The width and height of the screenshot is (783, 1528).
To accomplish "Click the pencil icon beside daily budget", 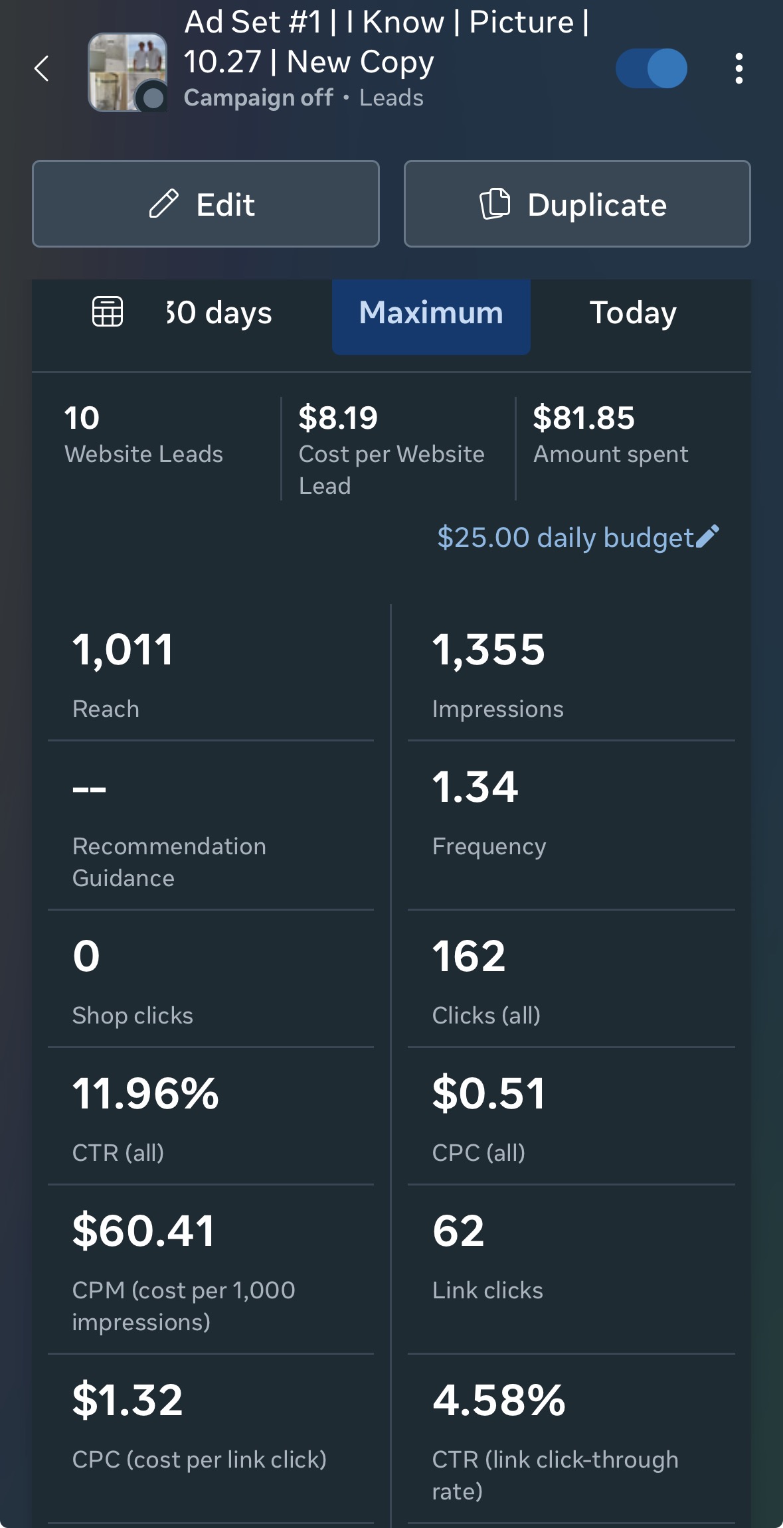I will (708, 536).
